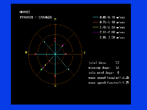This screenshot has height=110, width=147.
Task: Click the yellow 1.41-2.10 m/sec legend line
Action: pos(96,27)
